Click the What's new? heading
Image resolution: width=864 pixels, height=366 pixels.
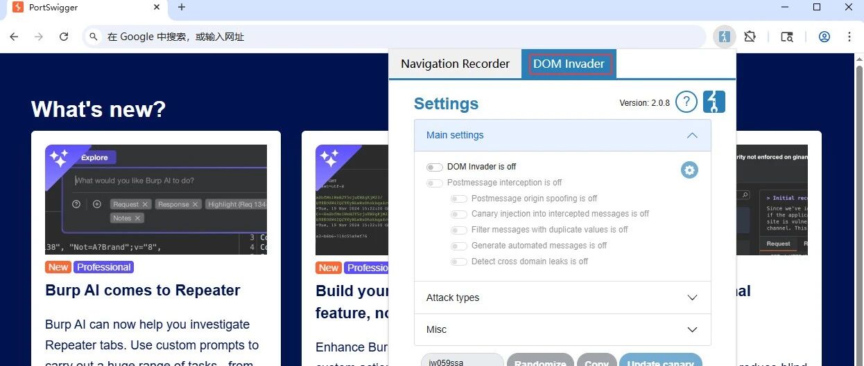[x=98, y=109]
